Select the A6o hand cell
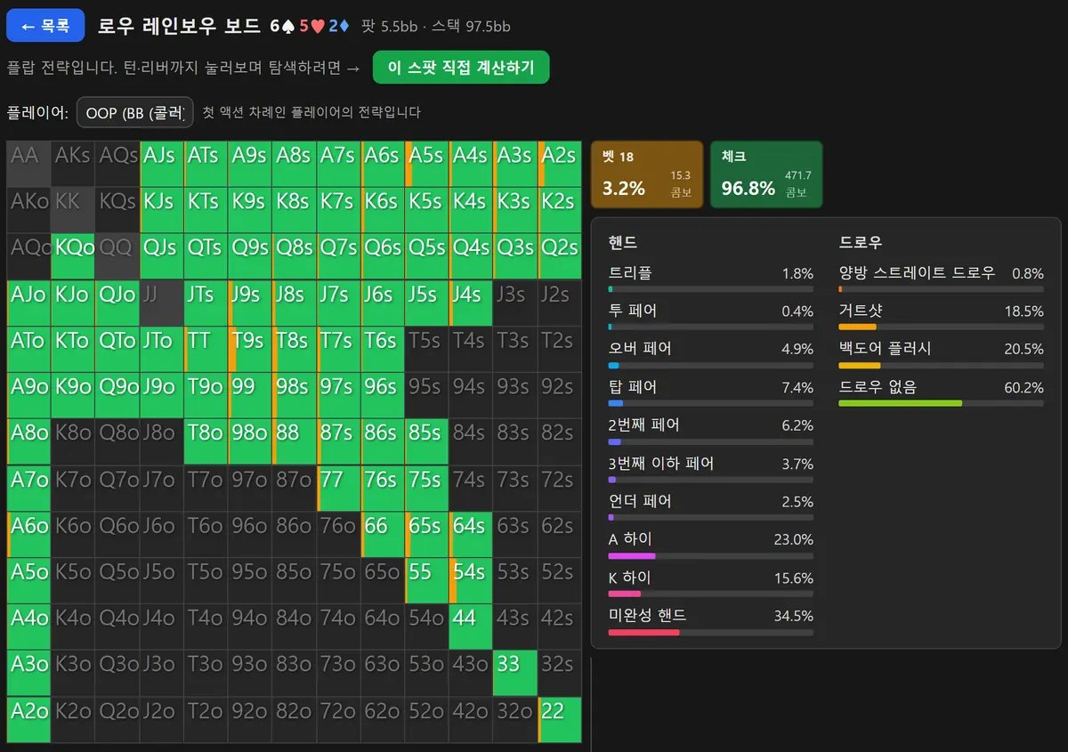This screenshot has width=1068, height=752. tap(28, 534)
